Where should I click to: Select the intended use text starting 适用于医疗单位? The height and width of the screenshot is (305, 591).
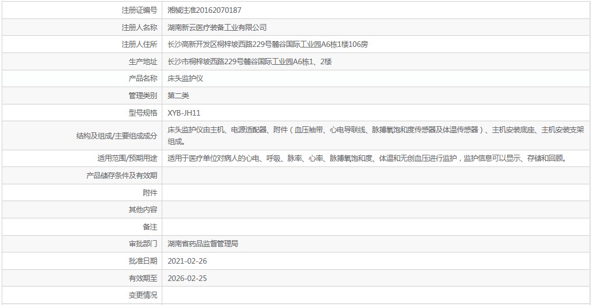(x=367, y=158)
